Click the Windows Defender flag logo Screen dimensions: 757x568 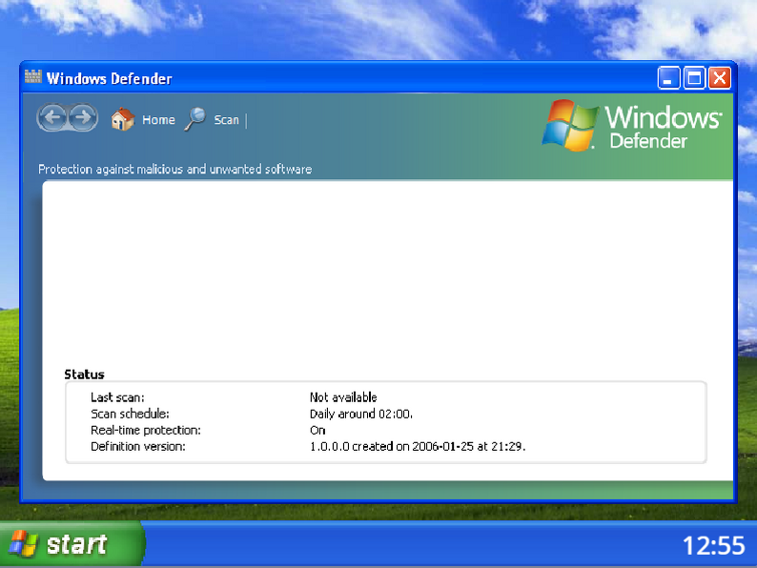570,125
